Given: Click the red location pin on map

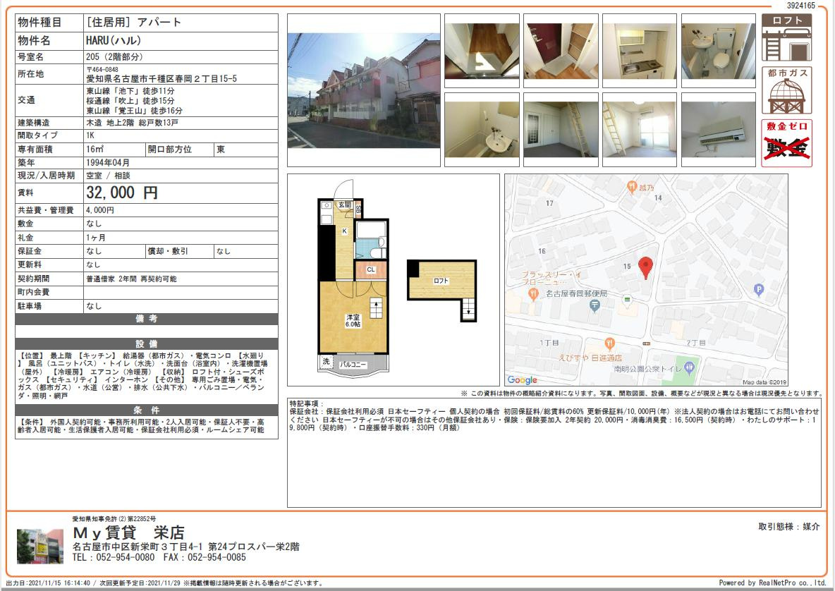Looking at the screenshot, I should pos(645,268).
